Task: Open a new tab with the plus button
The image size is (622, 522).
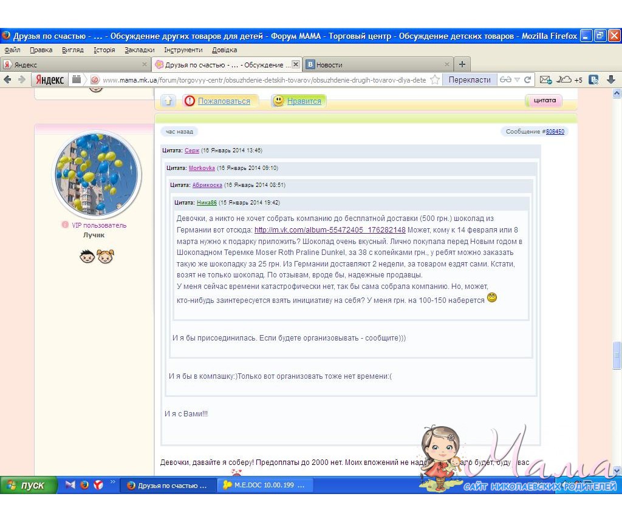Action: pos(462,64)
